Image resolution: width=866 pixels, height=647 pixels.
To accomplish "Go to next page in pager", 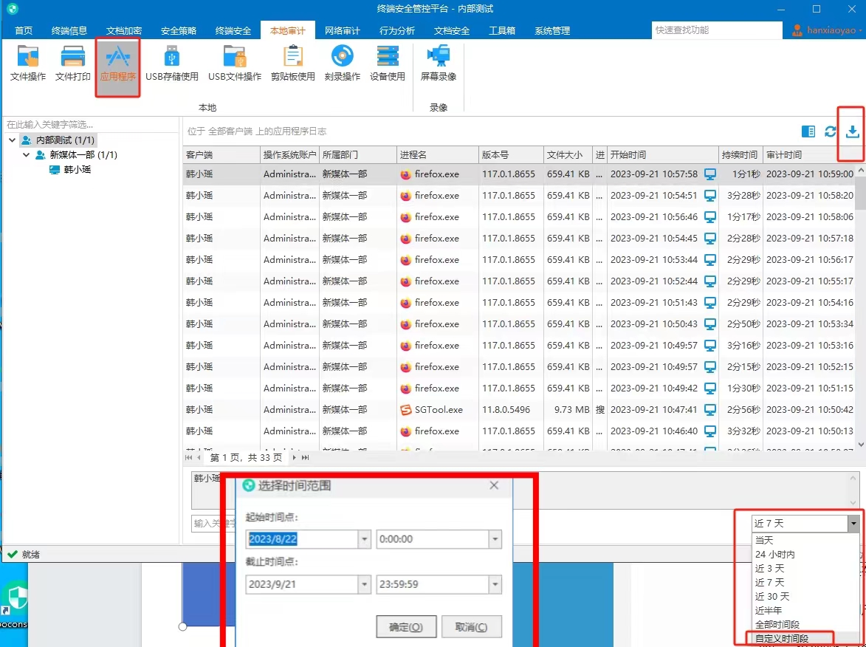I will point(295,457).
